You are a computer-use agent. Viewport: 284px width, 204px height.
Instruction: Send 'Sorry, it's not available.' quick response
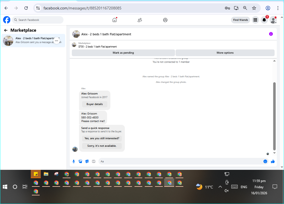[102, 146]
